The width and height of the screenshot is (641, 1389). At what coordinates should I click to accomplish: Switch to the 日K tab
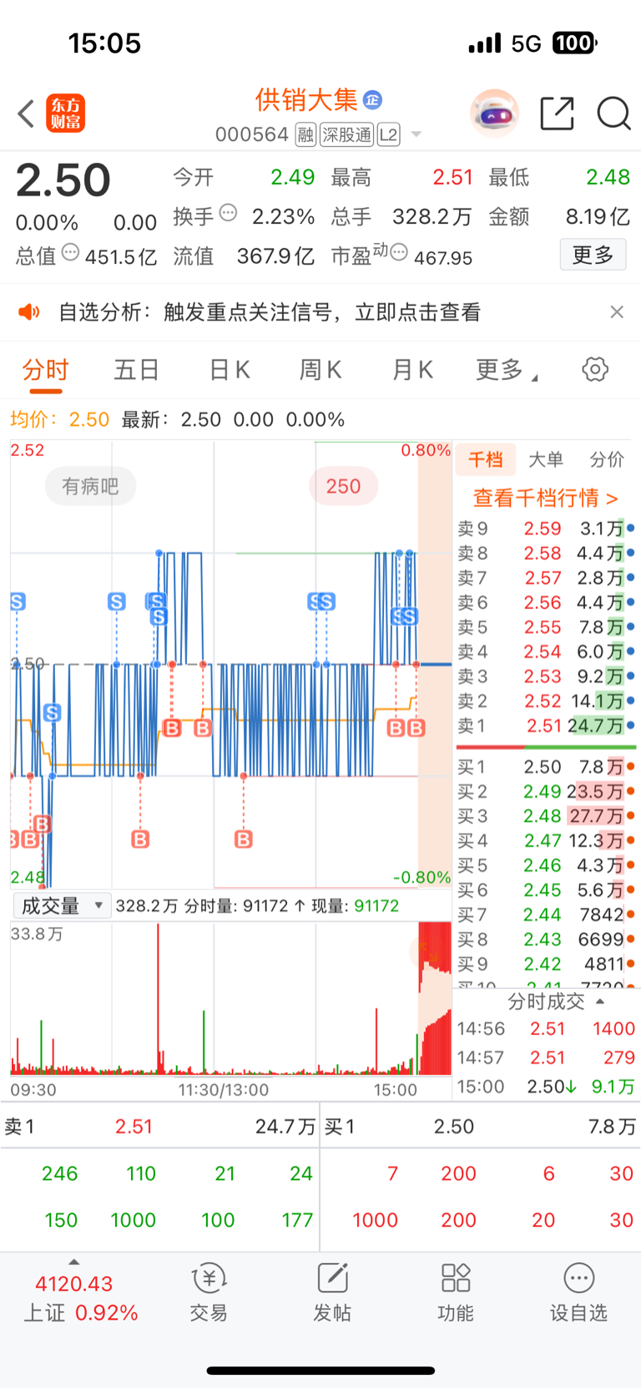point(229,370)
